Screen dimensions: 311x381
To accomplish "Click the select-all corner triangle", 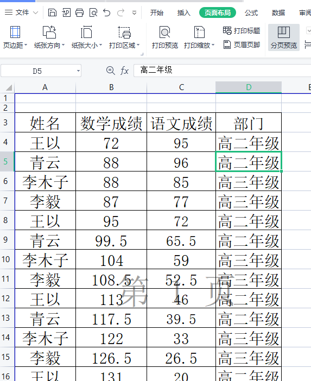I will coord(9,87).
